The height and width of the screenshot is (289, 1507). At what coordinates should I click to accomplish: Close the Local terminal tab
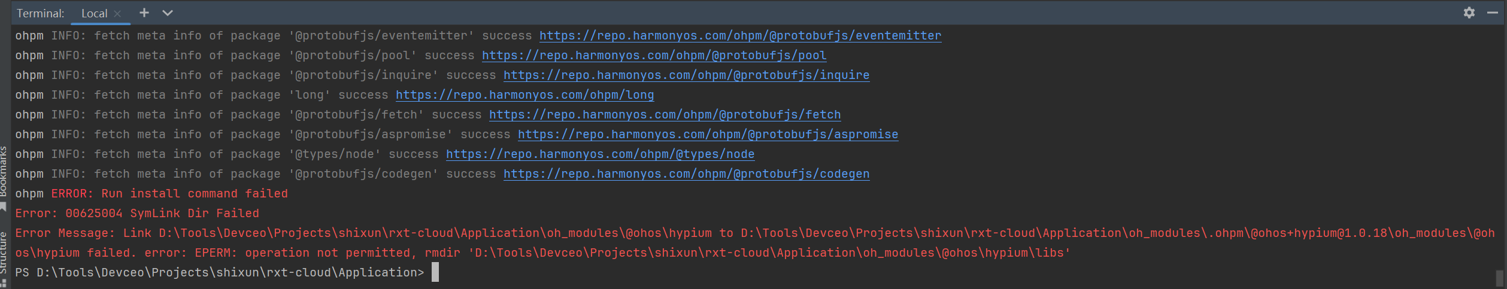[117, 13]
